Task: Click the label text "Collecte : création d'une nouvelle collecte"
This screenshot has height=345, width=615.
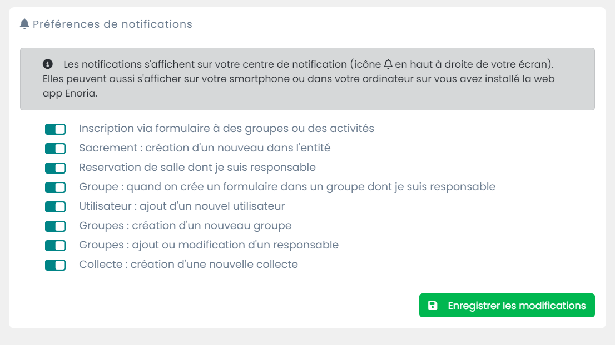Action: (x=189, y=265)
